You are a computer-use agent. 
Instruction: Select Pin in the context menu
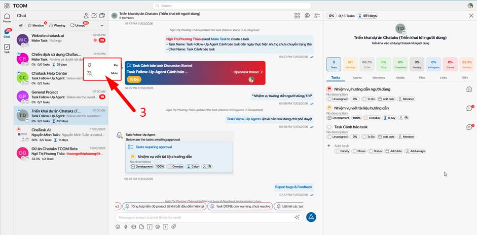point(102,65)
